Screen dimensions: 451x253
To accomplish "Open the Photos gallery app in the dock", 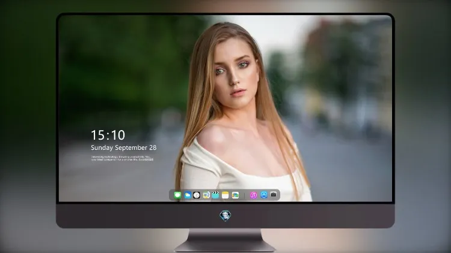I will [235, 195].
